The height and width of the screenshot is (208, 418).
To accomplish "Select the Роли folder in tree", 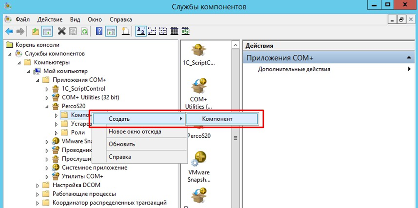I will [x=78, y=132].
